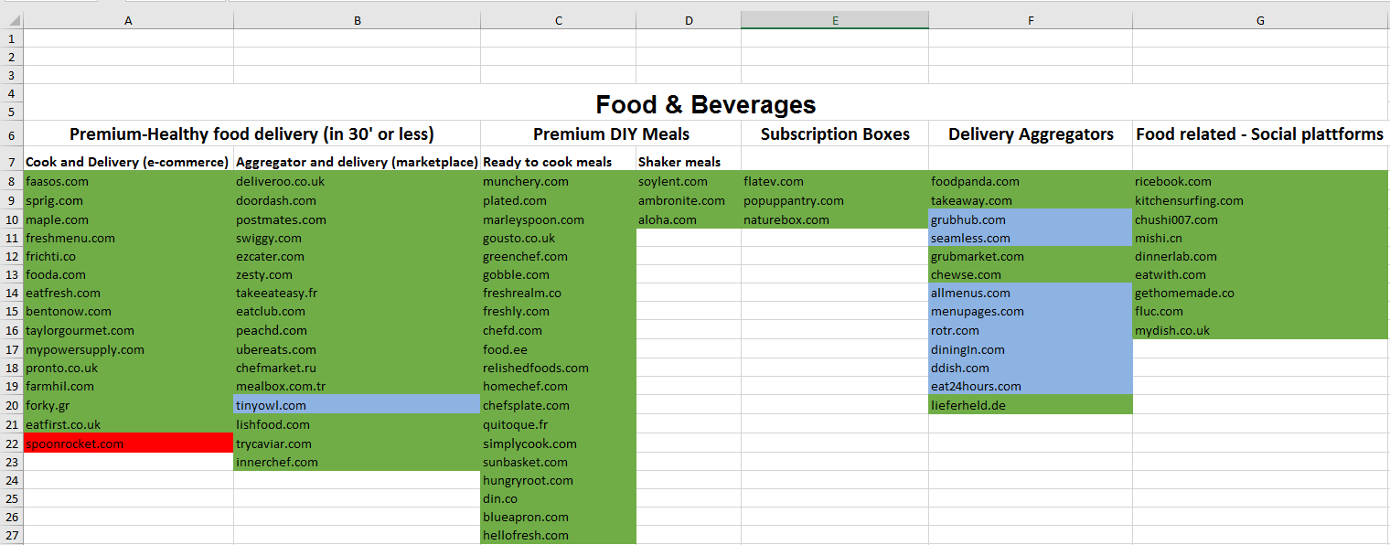Select the swiggy.com cell
Viewport: 1390px width, 545px height.
[357, 238]
